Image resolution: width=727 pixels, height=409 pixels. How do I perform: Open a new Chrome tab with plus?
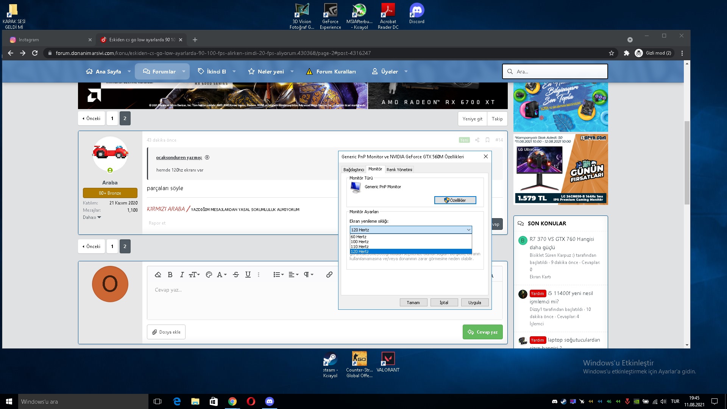click(195, 40)
